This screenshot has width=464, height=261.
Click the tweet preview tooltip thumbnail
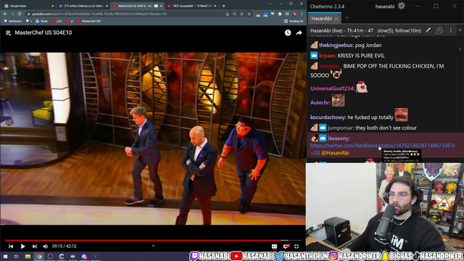click(401, 156)
